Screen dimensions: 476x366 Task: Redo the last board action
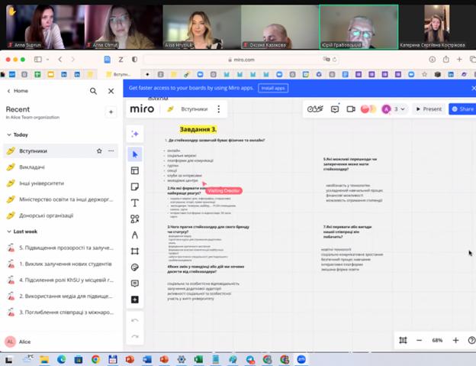[135, 336]
